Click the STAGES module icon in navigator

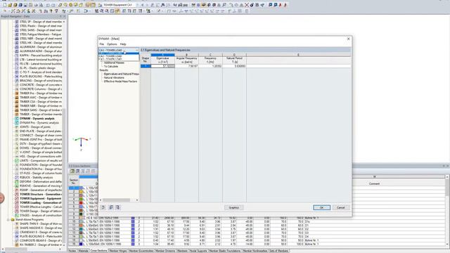[x=17, y=215]
